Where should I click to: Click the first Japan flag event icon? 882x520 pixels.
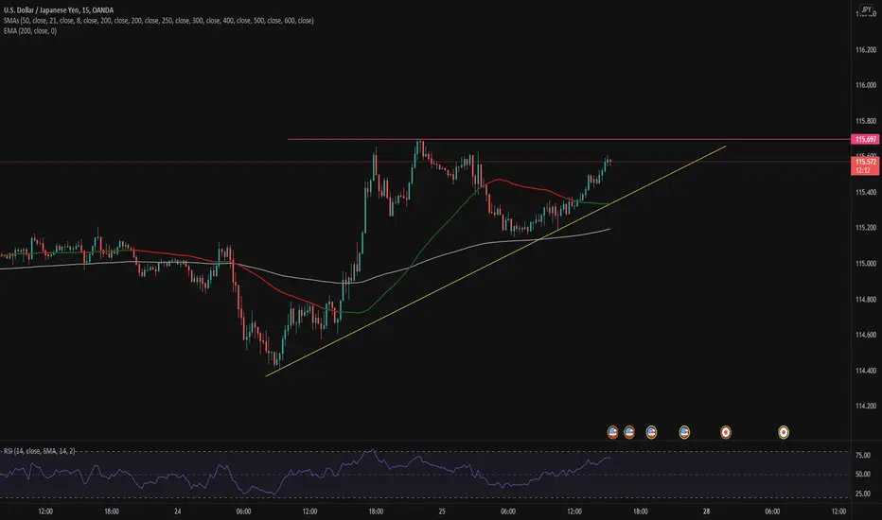click(726, 432)
